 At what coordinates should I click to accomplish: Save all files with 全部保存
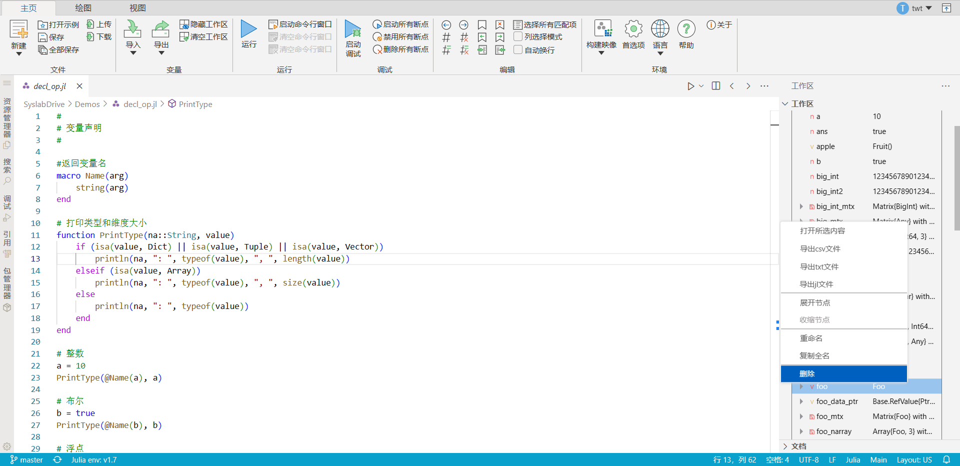[58, 50]
